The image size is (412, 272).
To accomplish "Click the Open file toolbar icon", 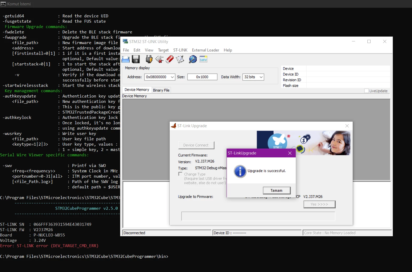I will pos(126,59).
